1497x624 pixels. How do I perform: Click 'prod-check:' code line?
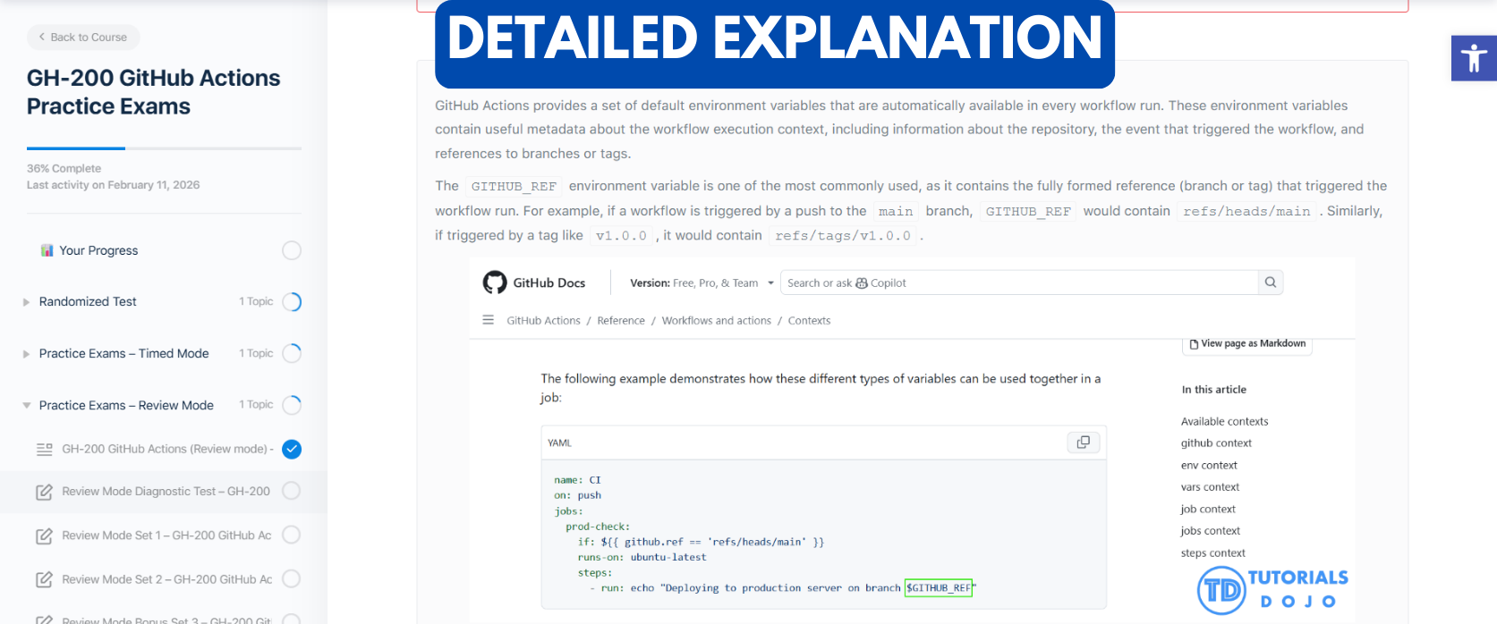point(598,527)
